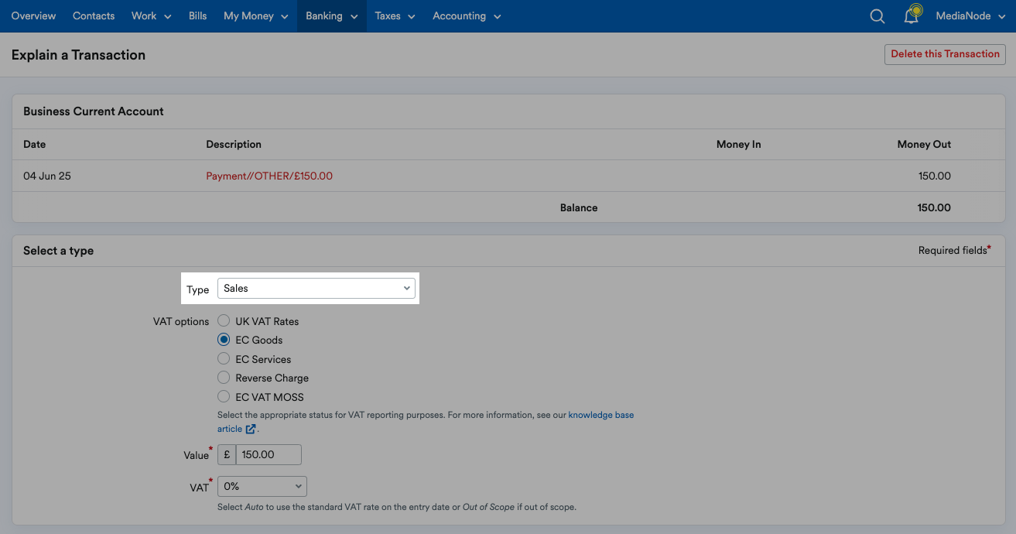1016x534 pixels.
Task: Open the Bills page
Action: click(x=197, y=16)
